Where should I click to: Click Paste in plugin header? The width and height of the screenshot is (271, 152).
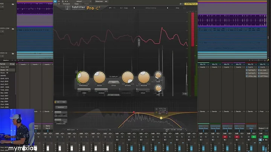(x=87, y=4)
